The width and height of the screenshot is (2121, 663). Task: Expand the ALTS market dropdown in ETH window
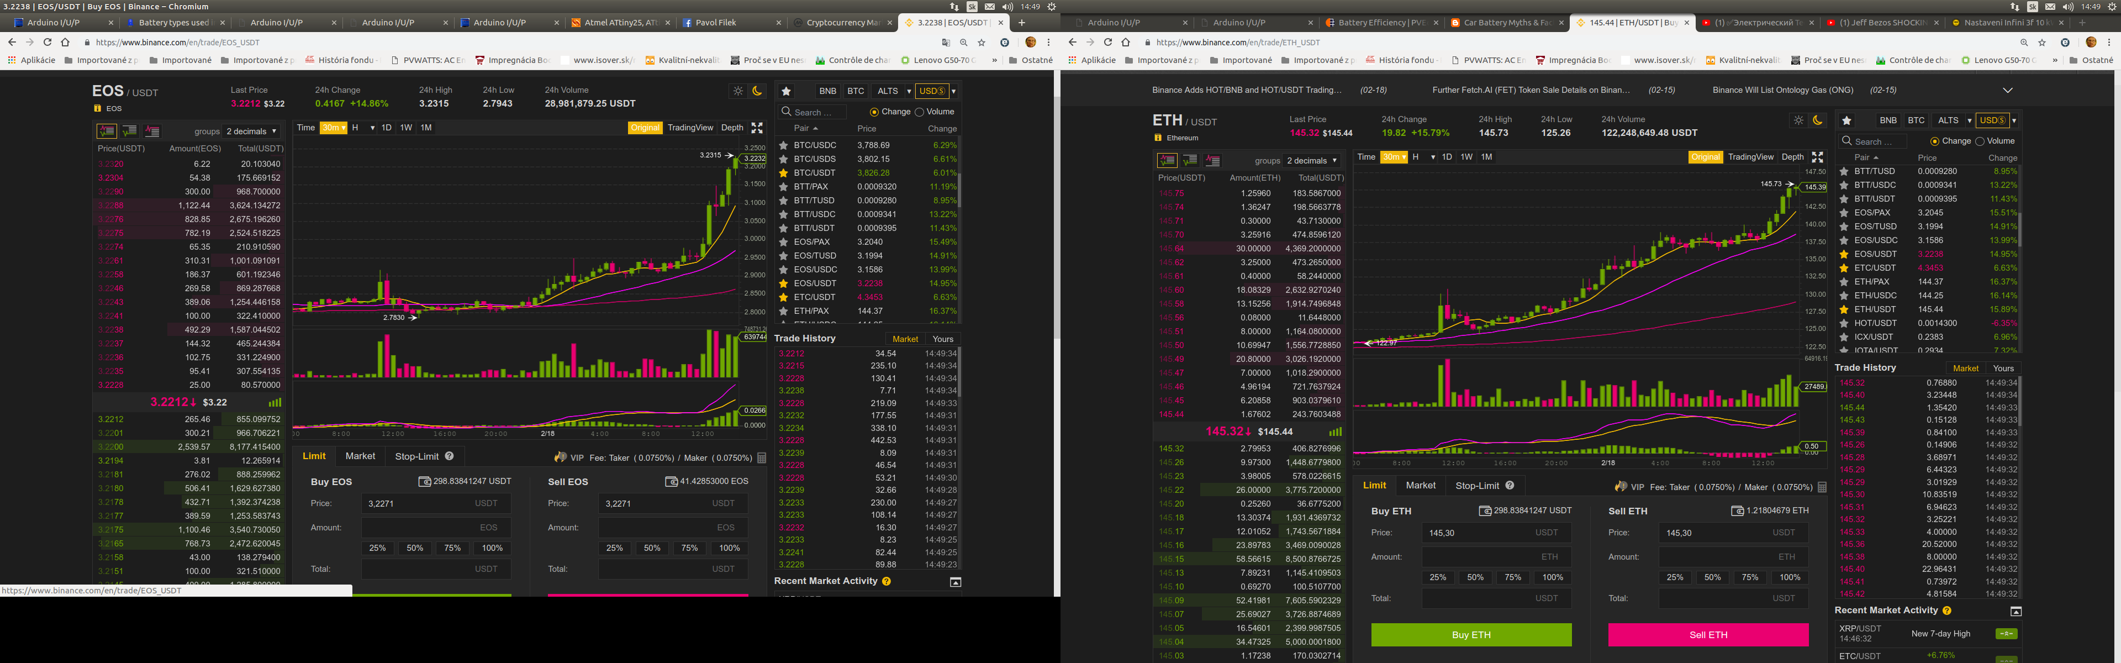[1969, 120]
